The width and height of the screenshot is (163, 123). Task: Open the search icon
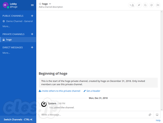click(145, 5)
